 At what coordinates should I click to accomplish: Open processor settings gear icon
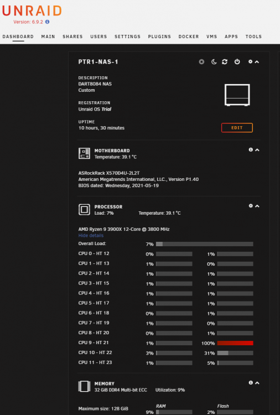[251, 206]
